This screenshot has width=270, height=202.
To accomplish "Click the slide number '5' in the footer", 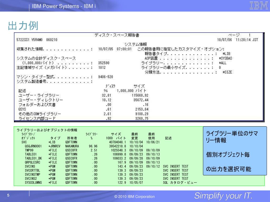I will (8, 195).
